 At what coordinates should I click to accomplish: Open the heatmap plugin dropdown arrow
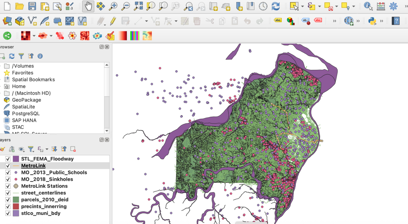[x=34, y=36]
